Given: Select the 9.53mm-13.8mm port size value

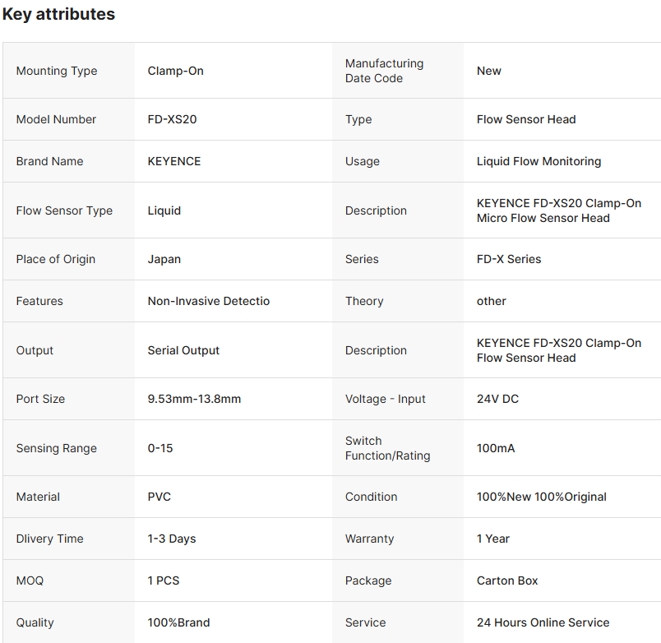Looking at the screenshot, I should [194, 399].
